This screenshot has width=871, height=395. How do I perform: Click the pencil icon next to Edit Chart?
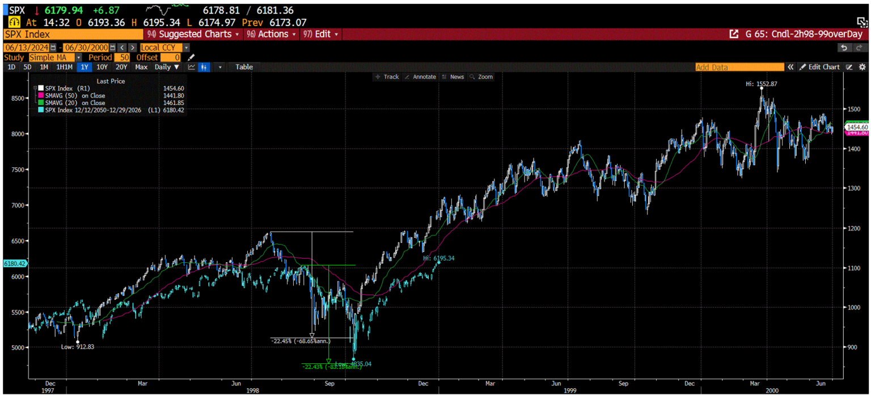803,67
